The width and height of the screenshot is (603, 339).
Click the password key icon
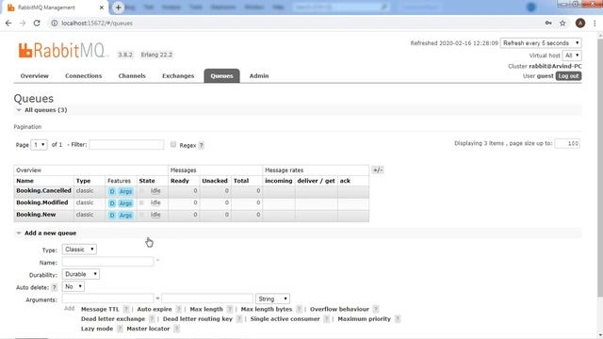click(x=548, y=23)
